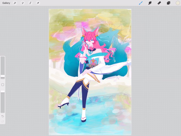
Task: Select the Eraser tool
Action: tap(159, 3)
